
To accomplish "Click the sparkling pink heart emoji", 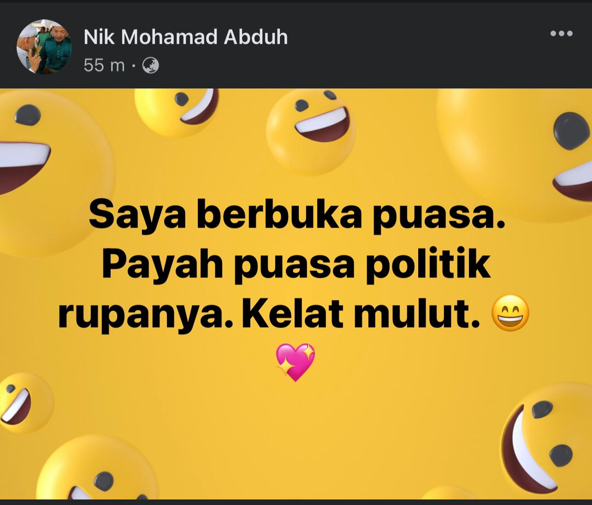I will [295, 362].
